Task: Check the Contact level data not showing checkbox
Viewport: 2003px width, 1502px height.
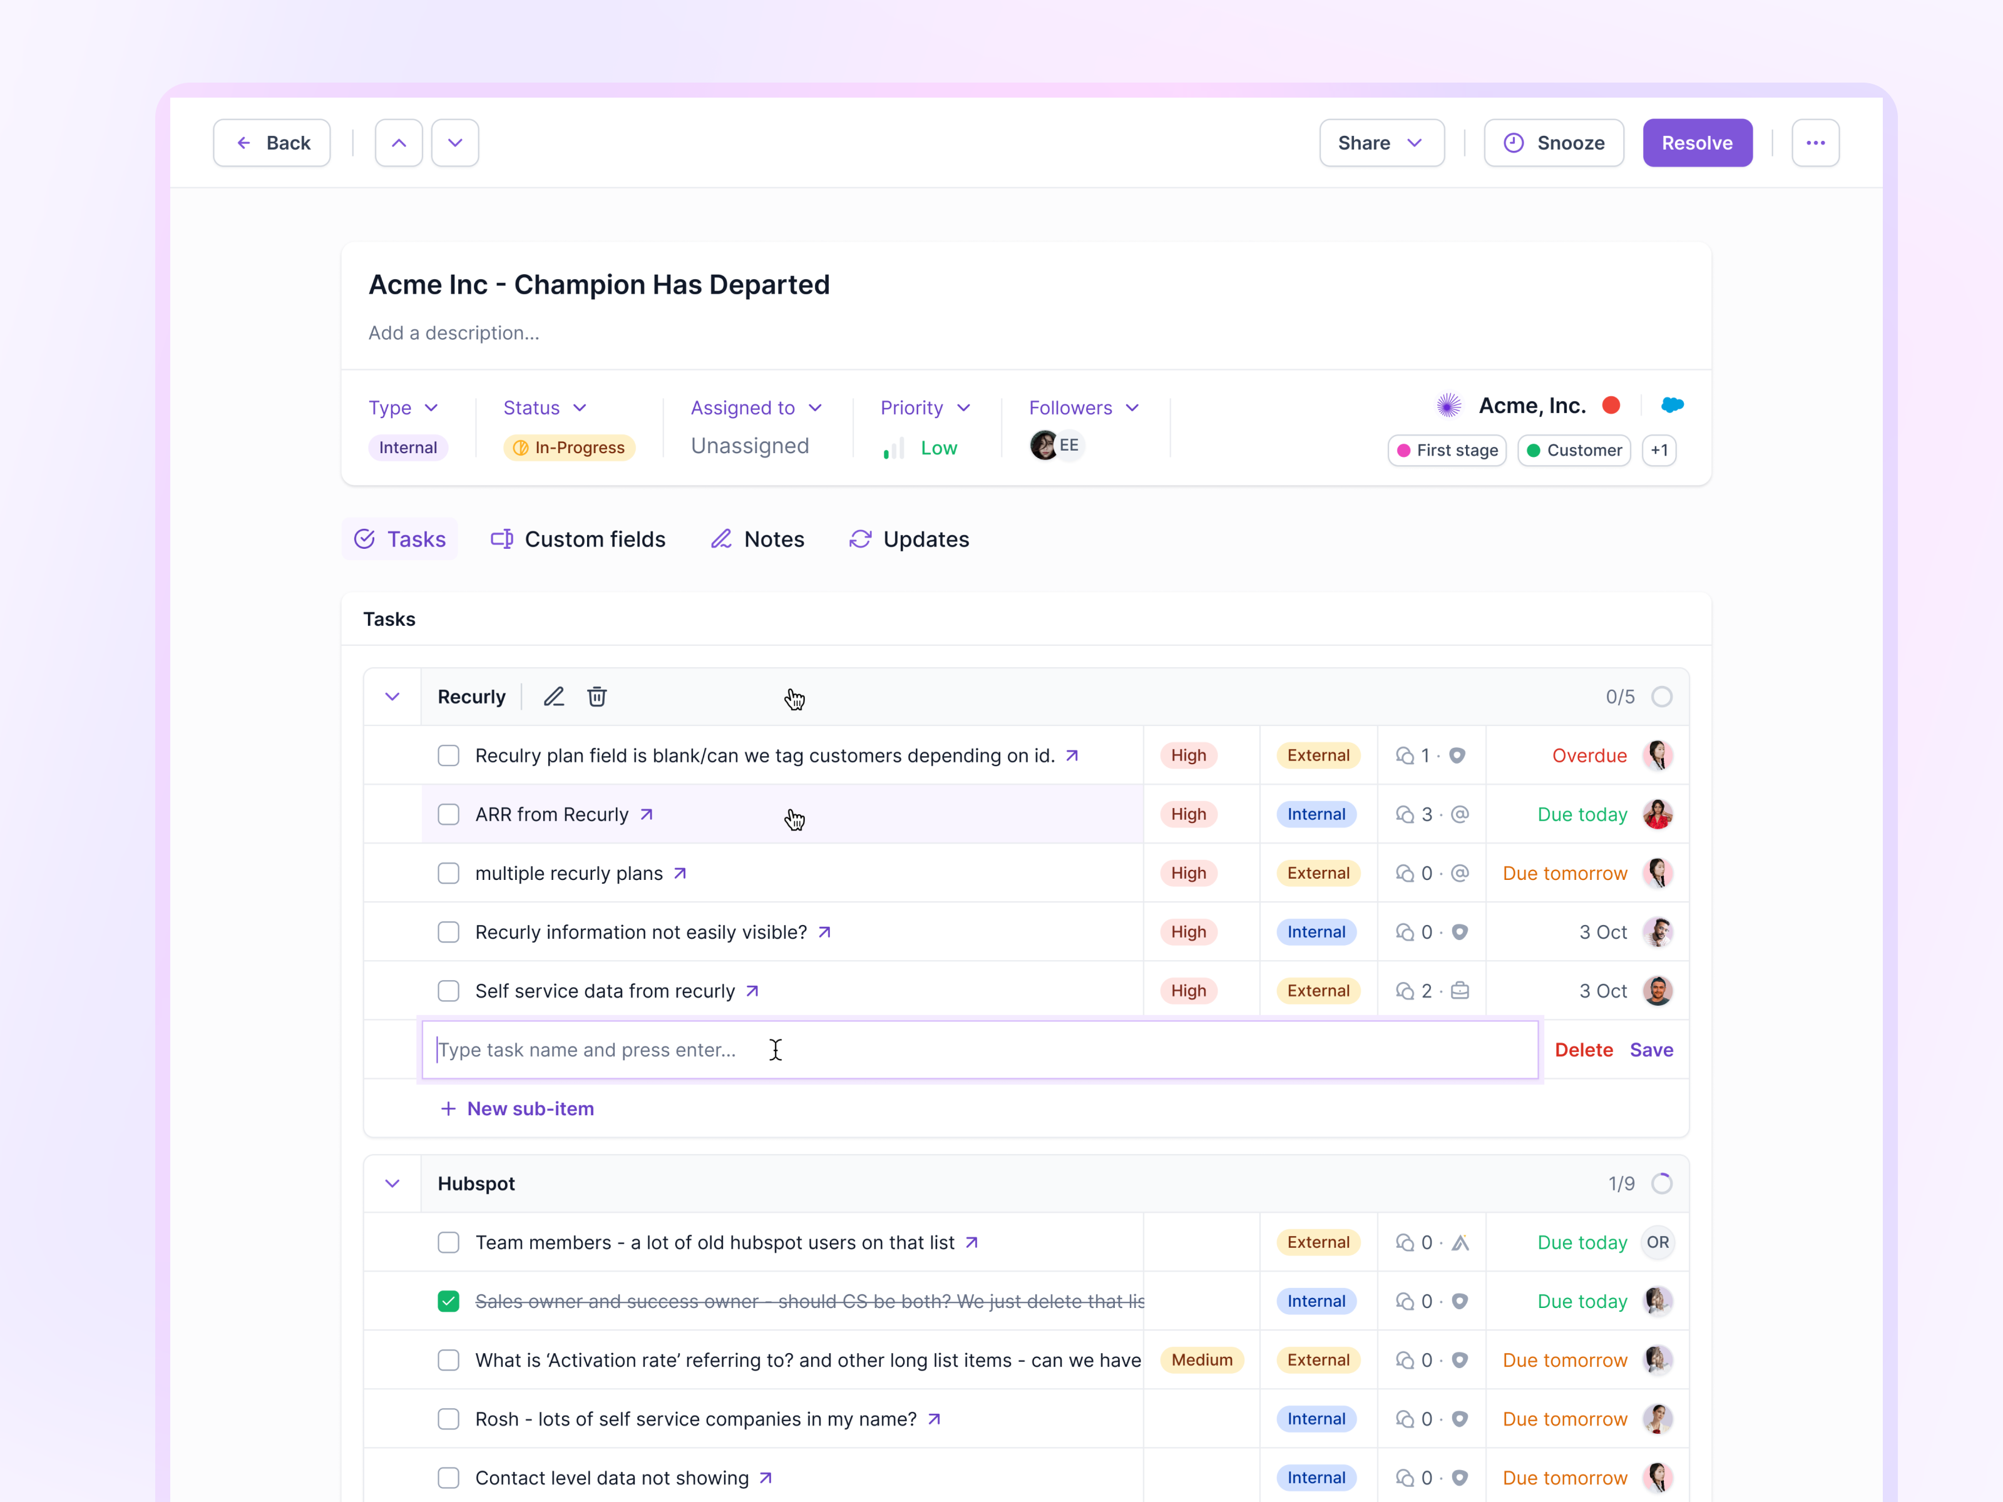Action: coord(448,1476)
